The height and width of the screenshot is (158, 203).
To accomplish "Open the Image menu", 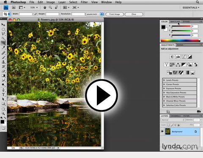I will click(x=50, y=2).
